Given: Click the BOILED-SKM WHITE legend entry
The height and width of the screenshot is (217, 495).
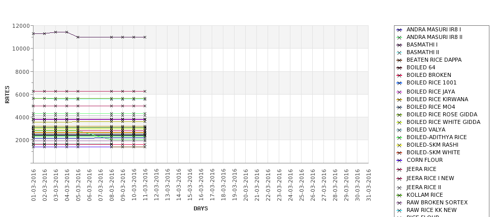Looking at the screenshot, I should 433,152.
